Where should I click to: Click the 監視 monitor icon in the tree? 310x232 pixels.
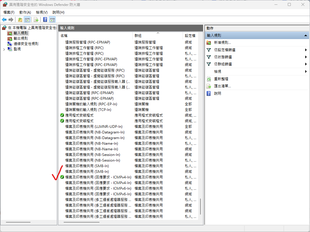pyautogui.click(x=10, y=49)
